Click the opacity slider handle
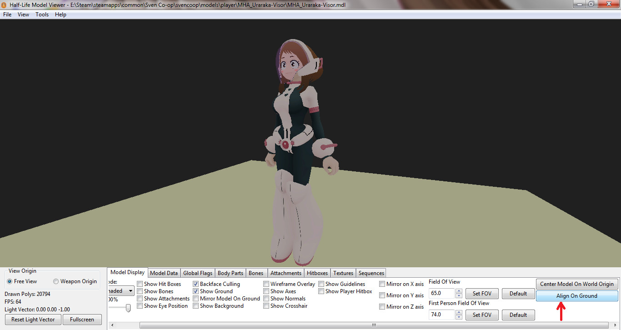 pos(128,308)
